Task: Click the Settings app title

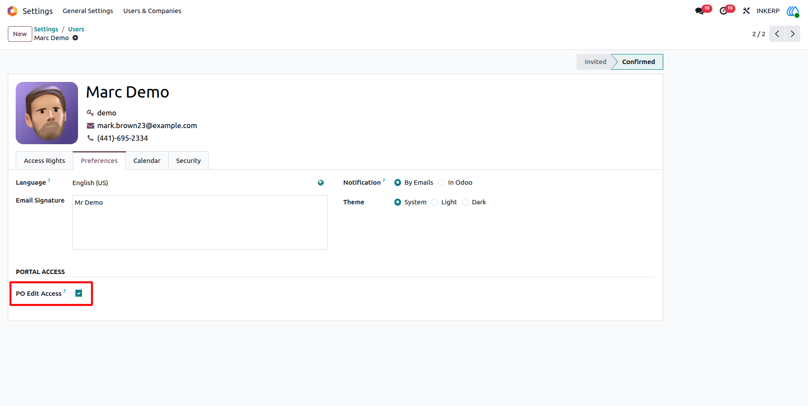Action: click(x=37, y=11)
